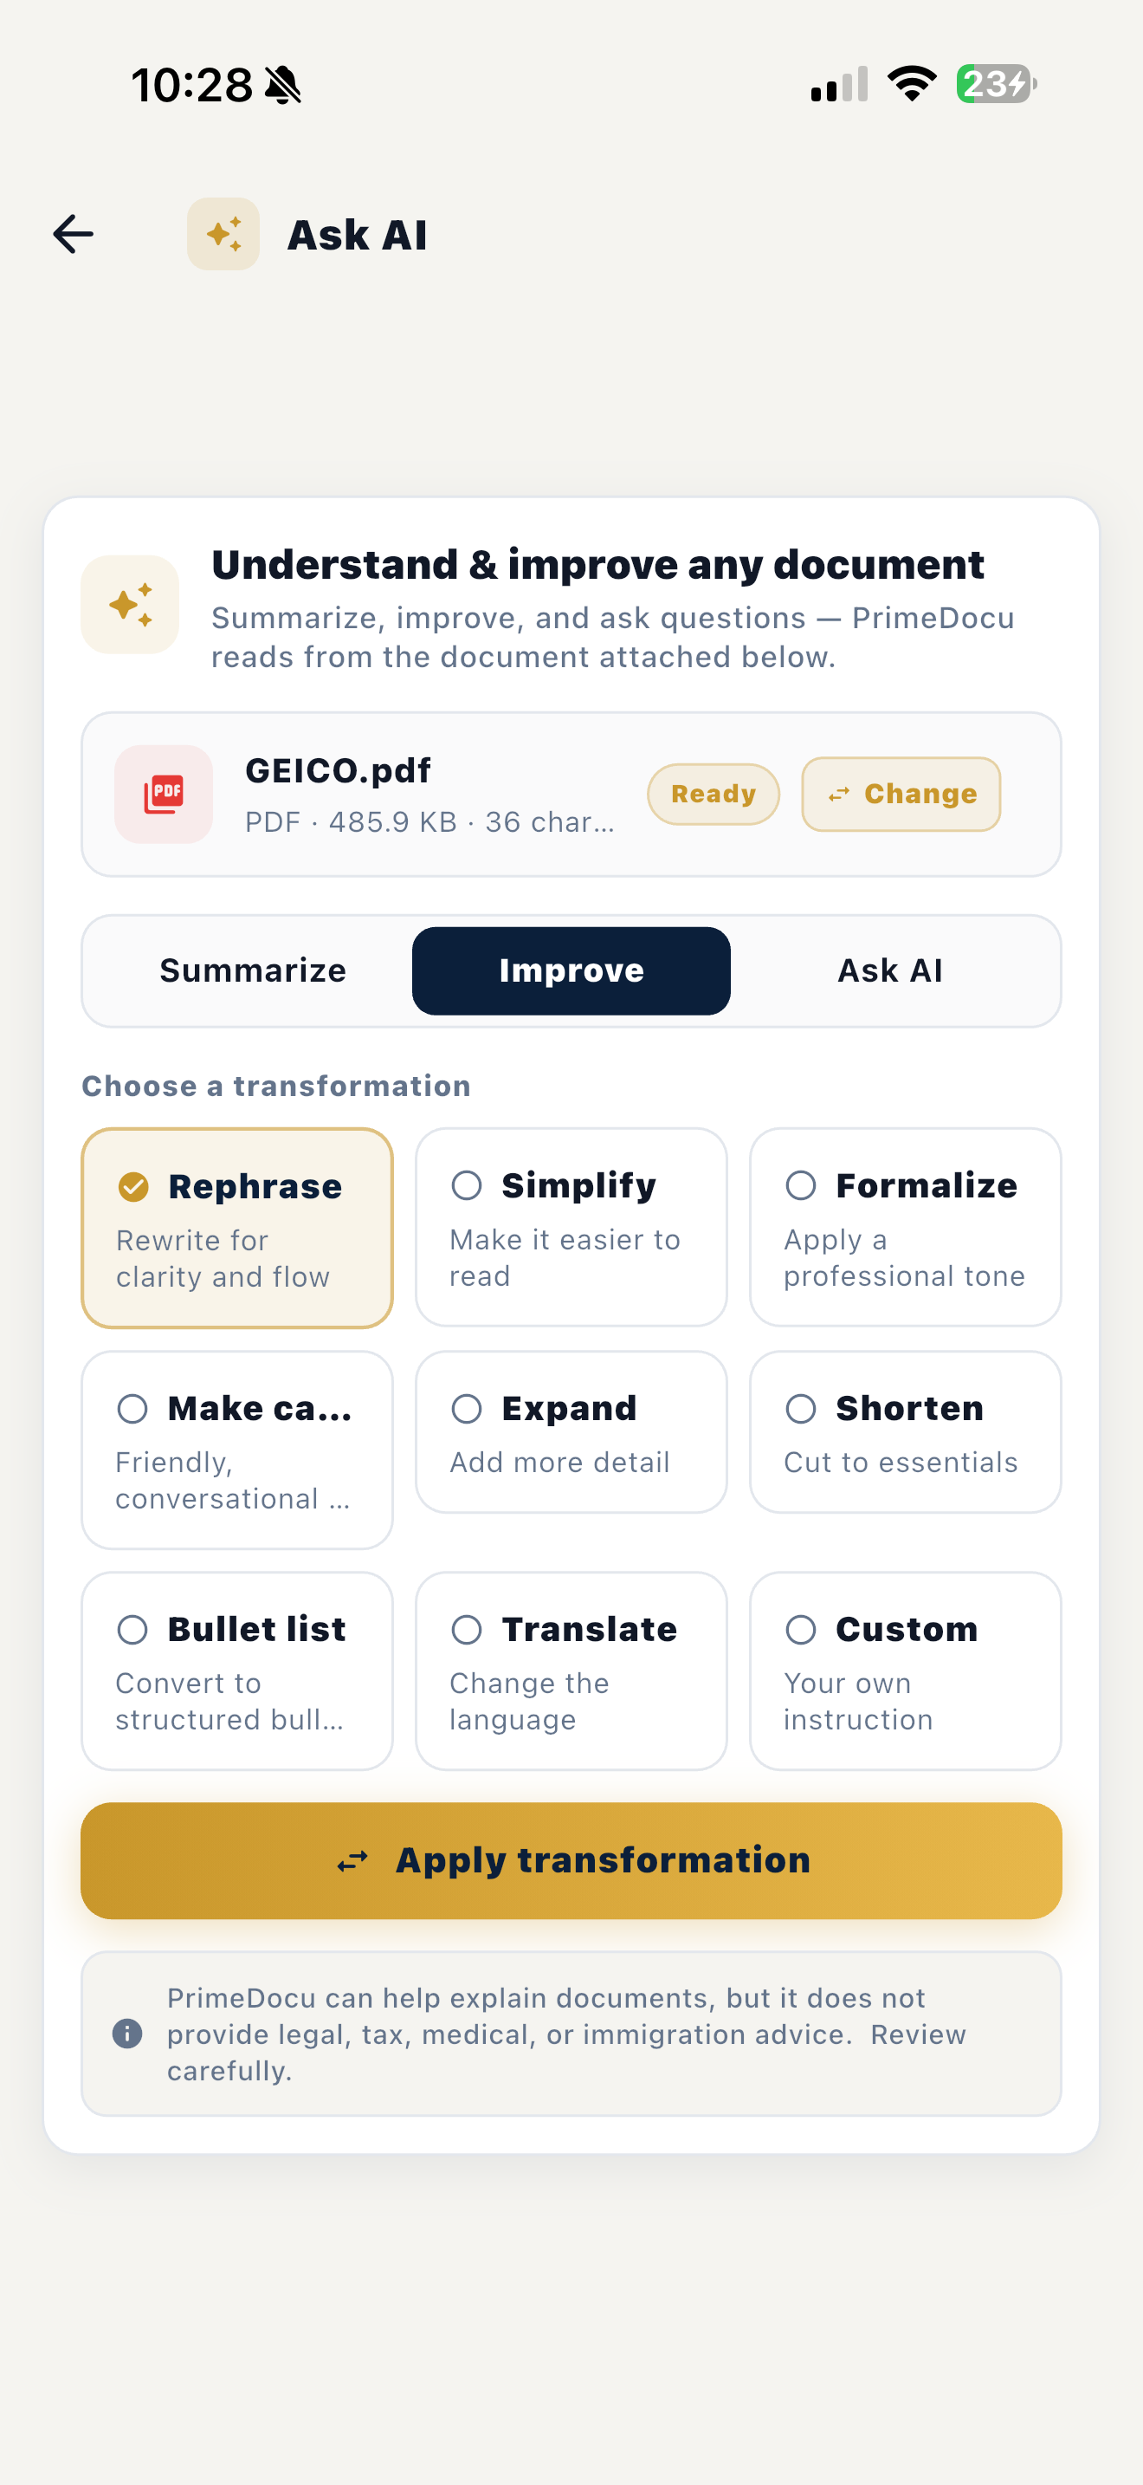Screen dimensions: 1143x2485
Task: Choose the Translate language option
Action: (571, 1671)
